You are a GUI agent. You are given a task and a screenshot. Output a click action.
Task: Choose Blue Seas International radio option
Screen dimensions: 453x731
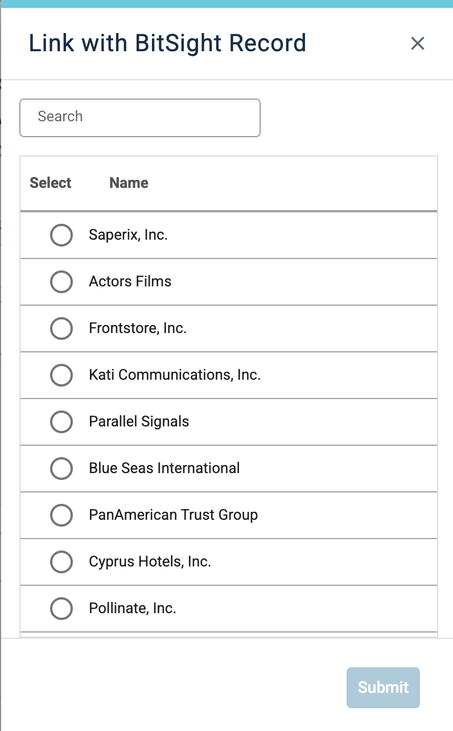tap(61, 469)
